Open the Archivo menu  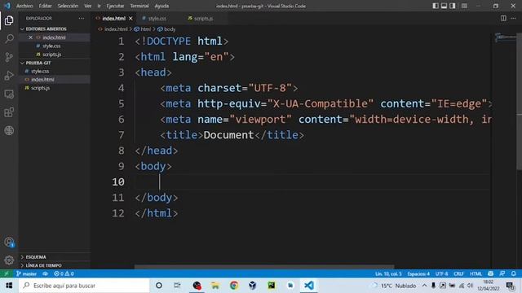click(x=24, y=6)
